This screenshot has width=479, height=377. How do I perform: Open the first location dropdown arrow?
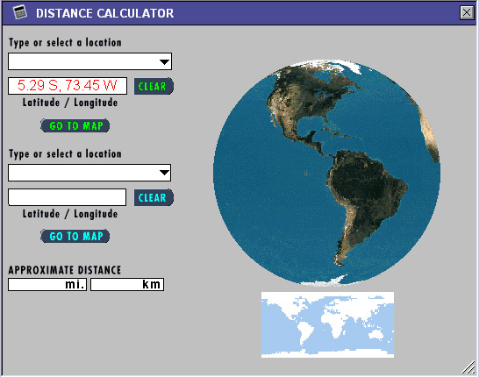(x=164, y=61)
